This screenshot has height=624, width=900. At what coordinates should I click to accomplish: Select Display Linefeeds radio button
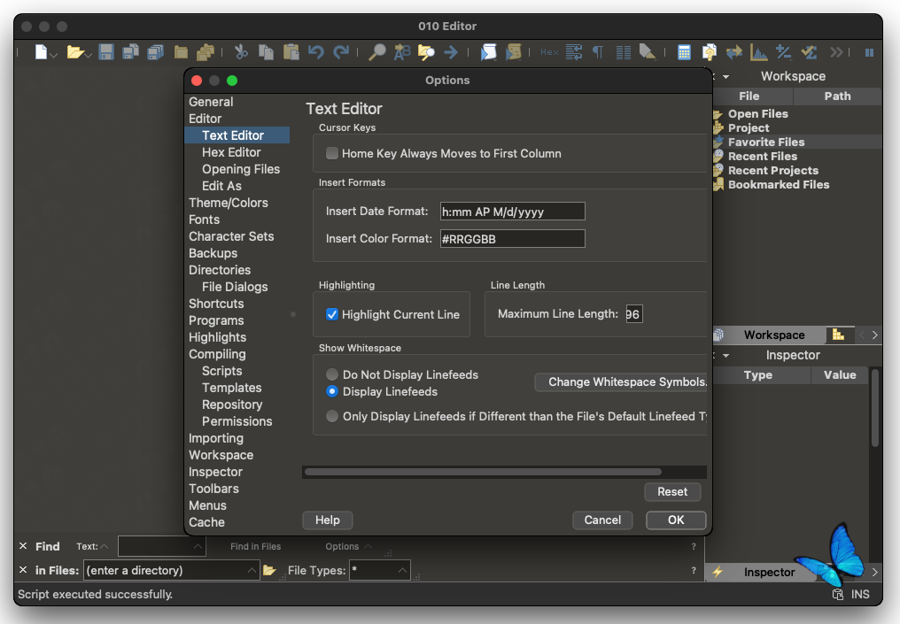(332, 391)
